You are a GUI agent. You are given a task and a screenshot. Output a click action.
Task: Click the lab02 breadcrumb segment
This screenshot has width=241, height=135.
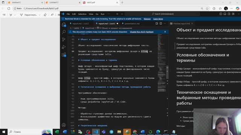point(76,28)
